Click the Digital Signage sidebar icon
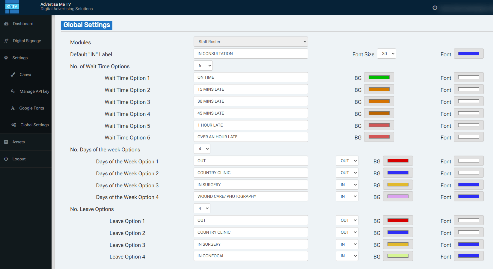This screenshot has width=493, height=269. pyautogui.click(x=6, y=41)
